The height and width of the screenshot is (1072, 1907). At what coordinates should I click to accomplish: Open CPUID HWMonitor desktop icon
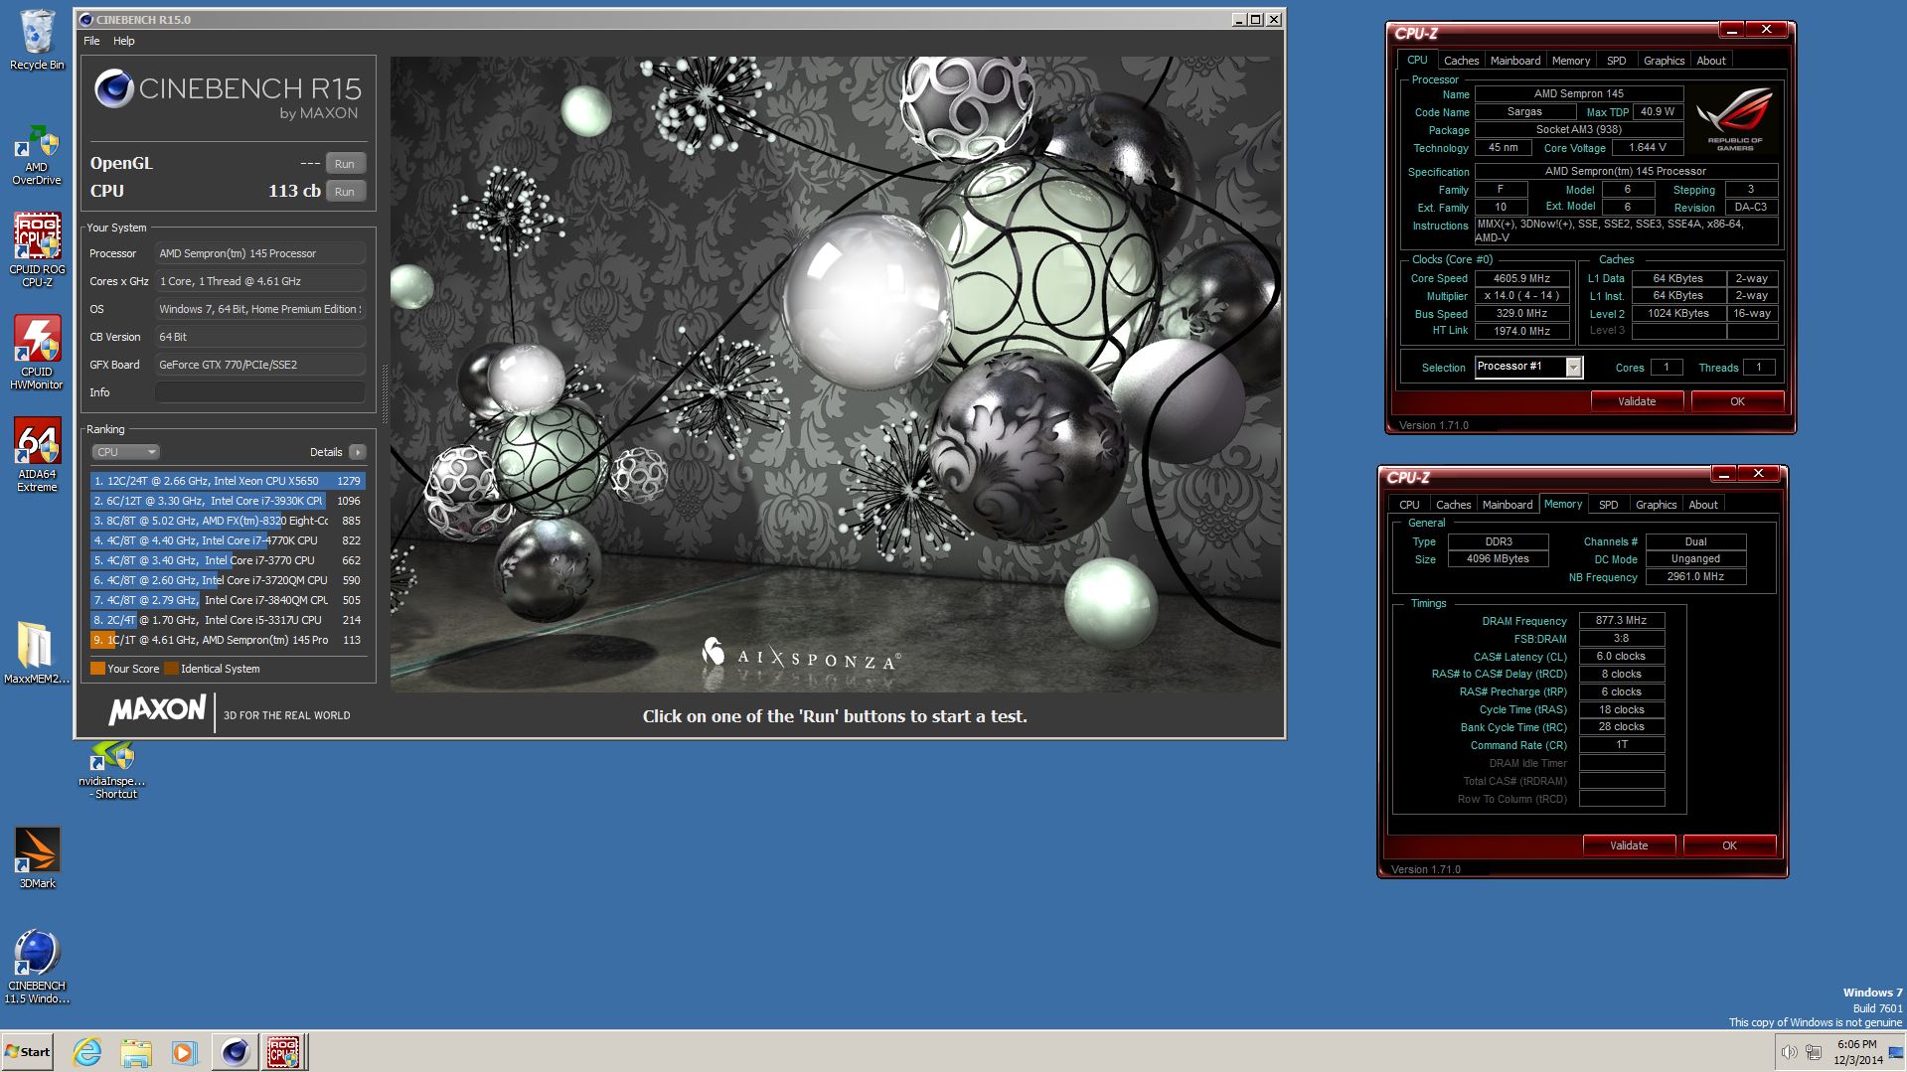click(37, 353)
